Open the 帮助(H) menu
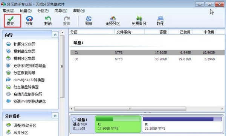 pyautogui.click(x=79, y=11)
